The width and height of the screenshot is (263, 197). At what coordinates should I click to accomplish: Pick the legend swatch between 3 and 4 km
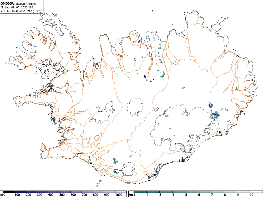(x=166, y=192)
